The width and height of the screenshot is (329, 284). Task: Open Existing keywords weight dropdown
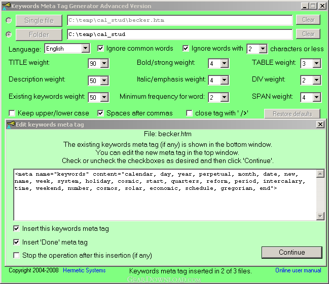pyautogui.click(x=104, y=97)
